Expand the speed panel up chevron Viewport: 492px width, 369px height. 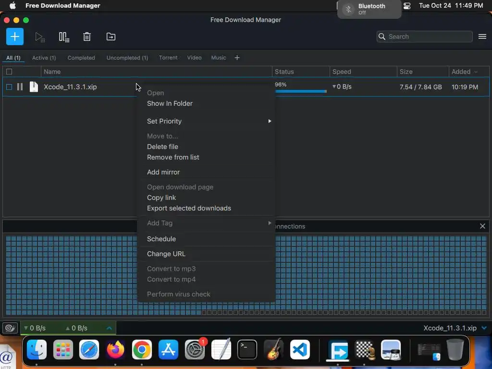click(109, 328)
